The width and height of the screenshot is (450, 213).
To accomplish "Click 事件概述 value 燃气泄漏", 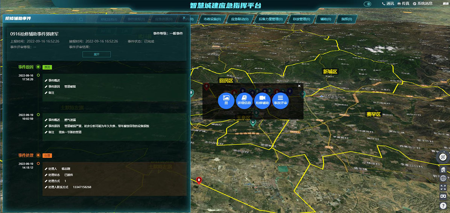I will pos(70,119).
